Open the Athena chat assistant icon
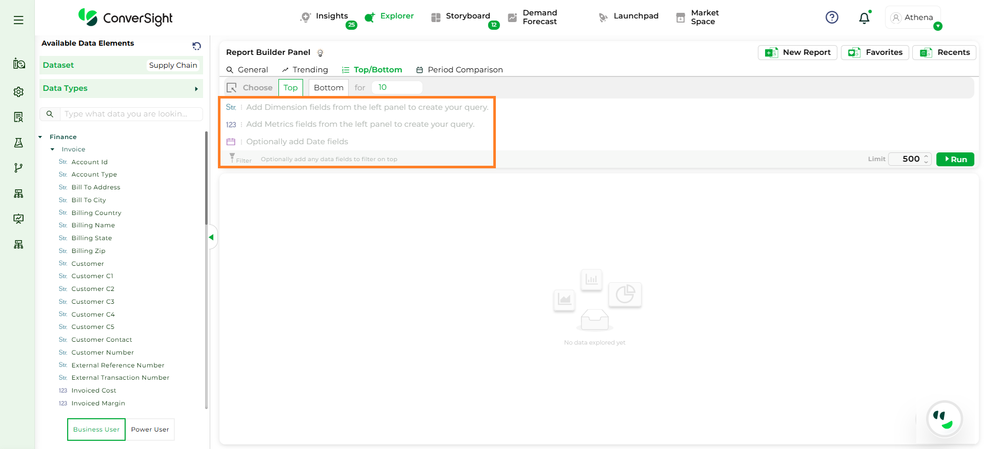Image resolution: width=984 pixels, height=449 pixels. click(944, 419)
